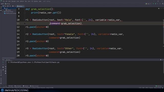This screenshot has width=164, height=92.
Task: Hide the Project panel with minus icon
Action: pos(15,6)
